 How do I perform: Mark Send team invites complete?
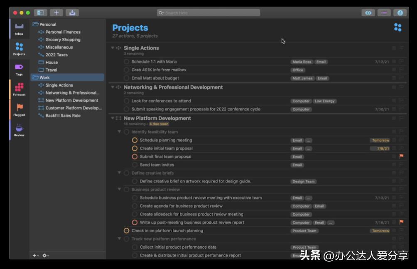135,165
